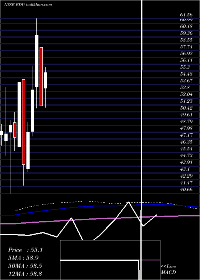Viewport: 200px width, 280px height.
Task: Click the NYSE EDU bullkhan.com title text
Action: pos(28,5)
